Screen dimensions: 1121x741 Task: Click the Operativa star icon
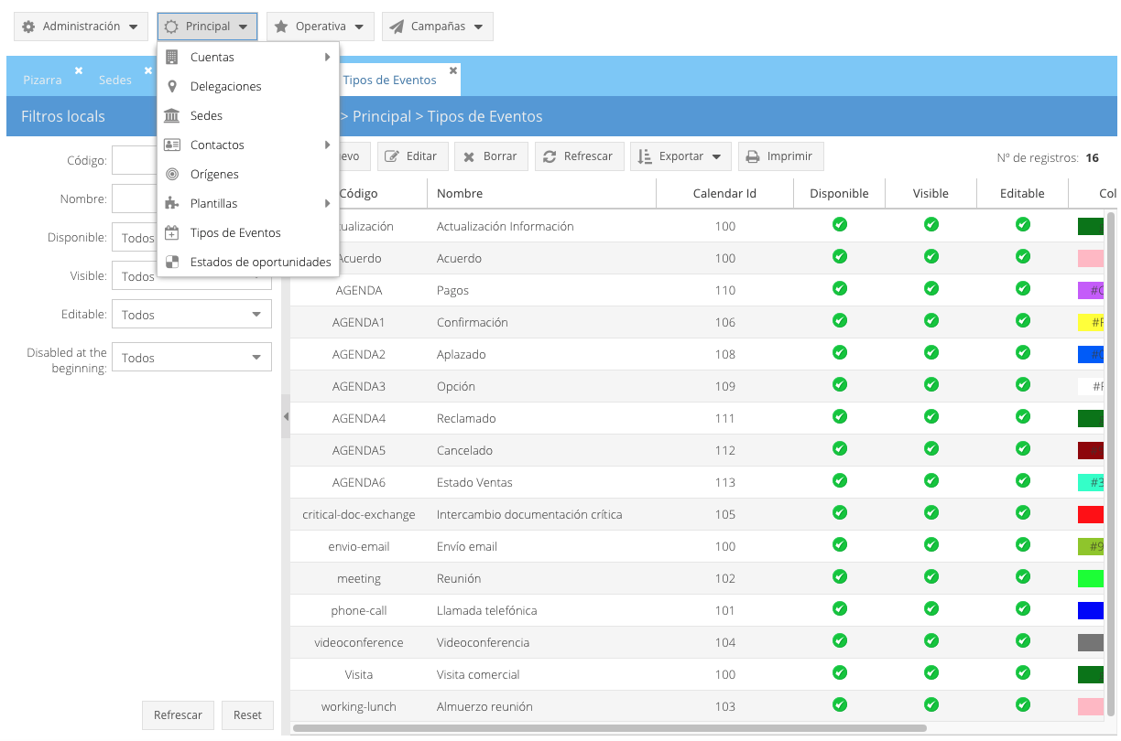coord(281,27)
